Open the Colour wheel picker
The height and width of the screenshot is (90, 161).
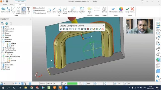pos(121,10)
